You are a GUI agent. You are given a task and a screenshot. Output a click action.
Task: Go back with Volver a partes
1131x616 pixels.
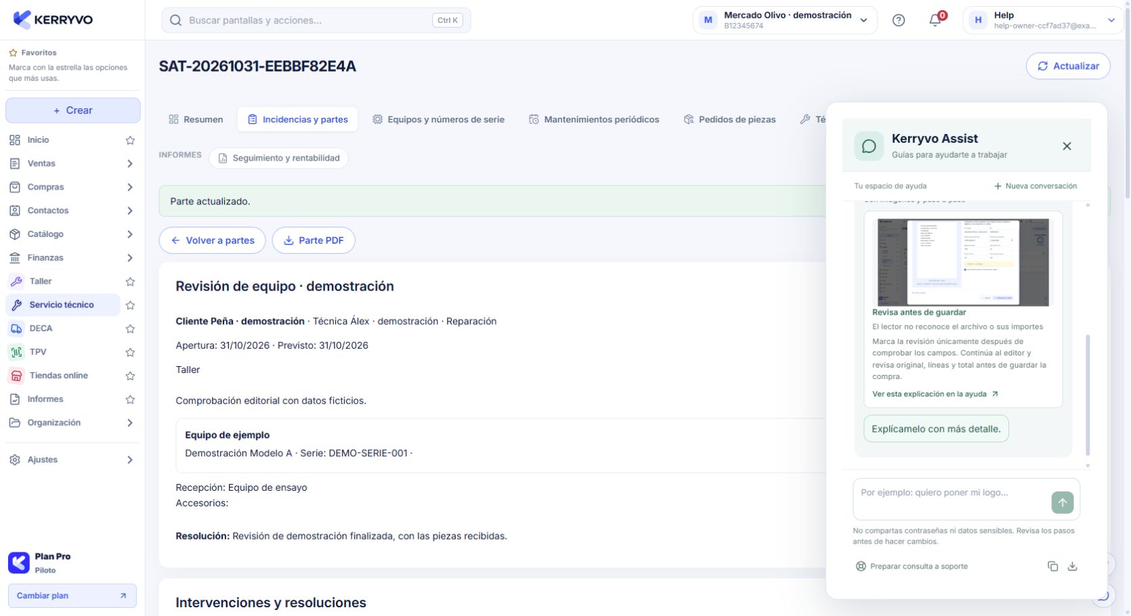pos(212,240)
